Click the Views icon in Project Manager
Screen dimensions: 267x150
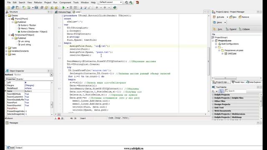(214, 22)
